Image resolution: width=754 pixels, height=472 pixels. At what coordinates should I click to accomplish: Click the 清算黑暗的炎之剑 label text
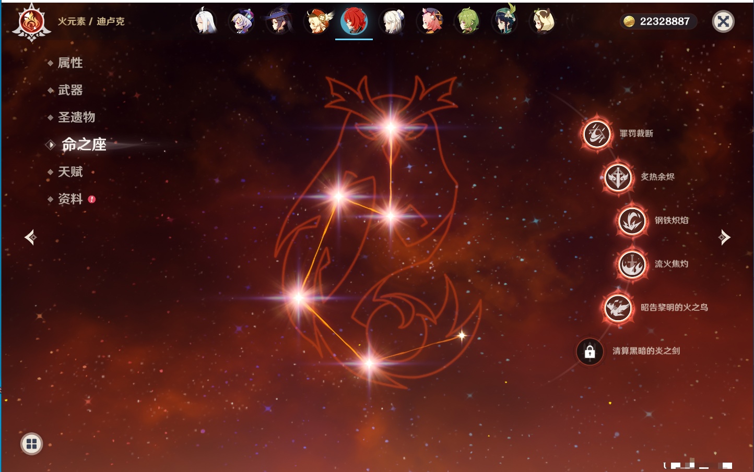(646, 351)
